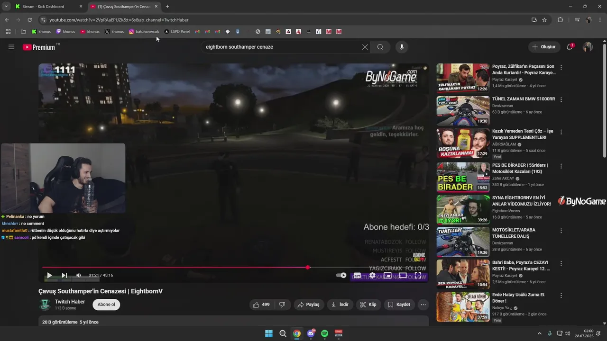This screenshot has height=341, width=607.
Task: Open the Oluştur create menu
Action: point(544,47)
